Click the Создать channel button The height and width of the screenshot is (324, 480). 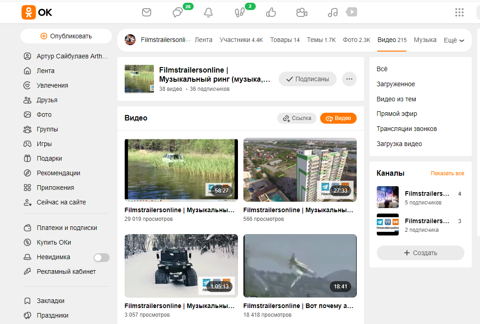pos(420,253)
